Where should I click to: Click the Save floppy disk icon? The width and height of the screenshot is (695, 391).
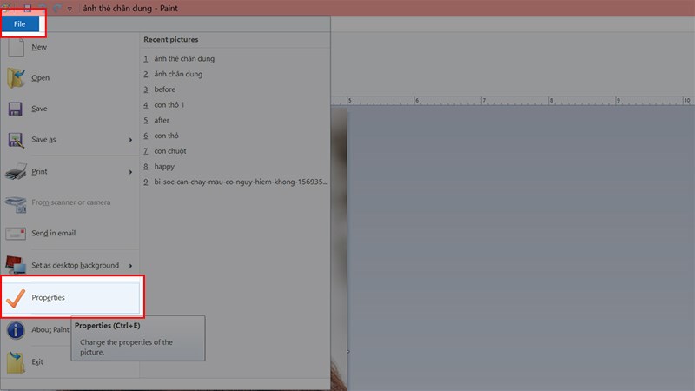16,109
